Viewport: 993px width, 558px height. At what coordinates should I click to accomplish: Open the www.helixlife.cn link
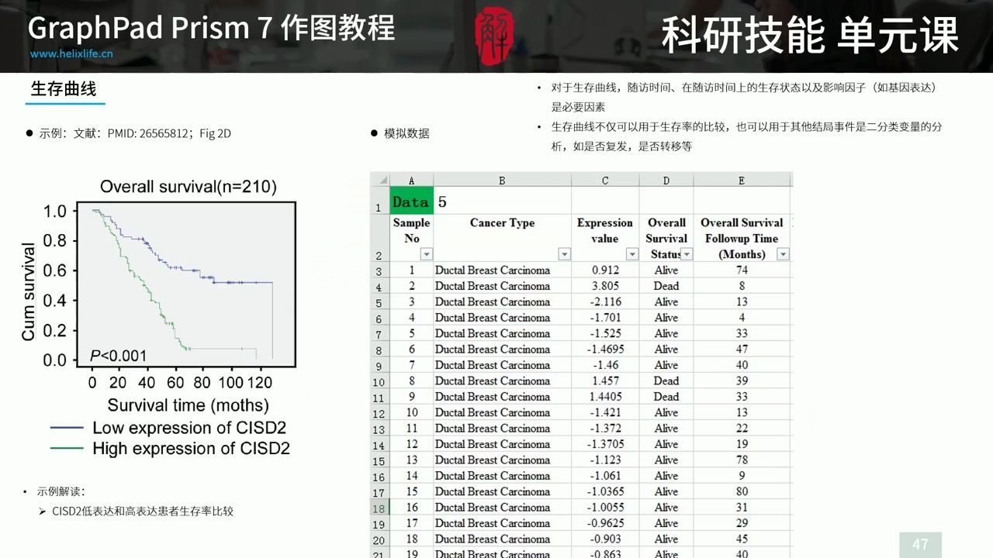71,53
